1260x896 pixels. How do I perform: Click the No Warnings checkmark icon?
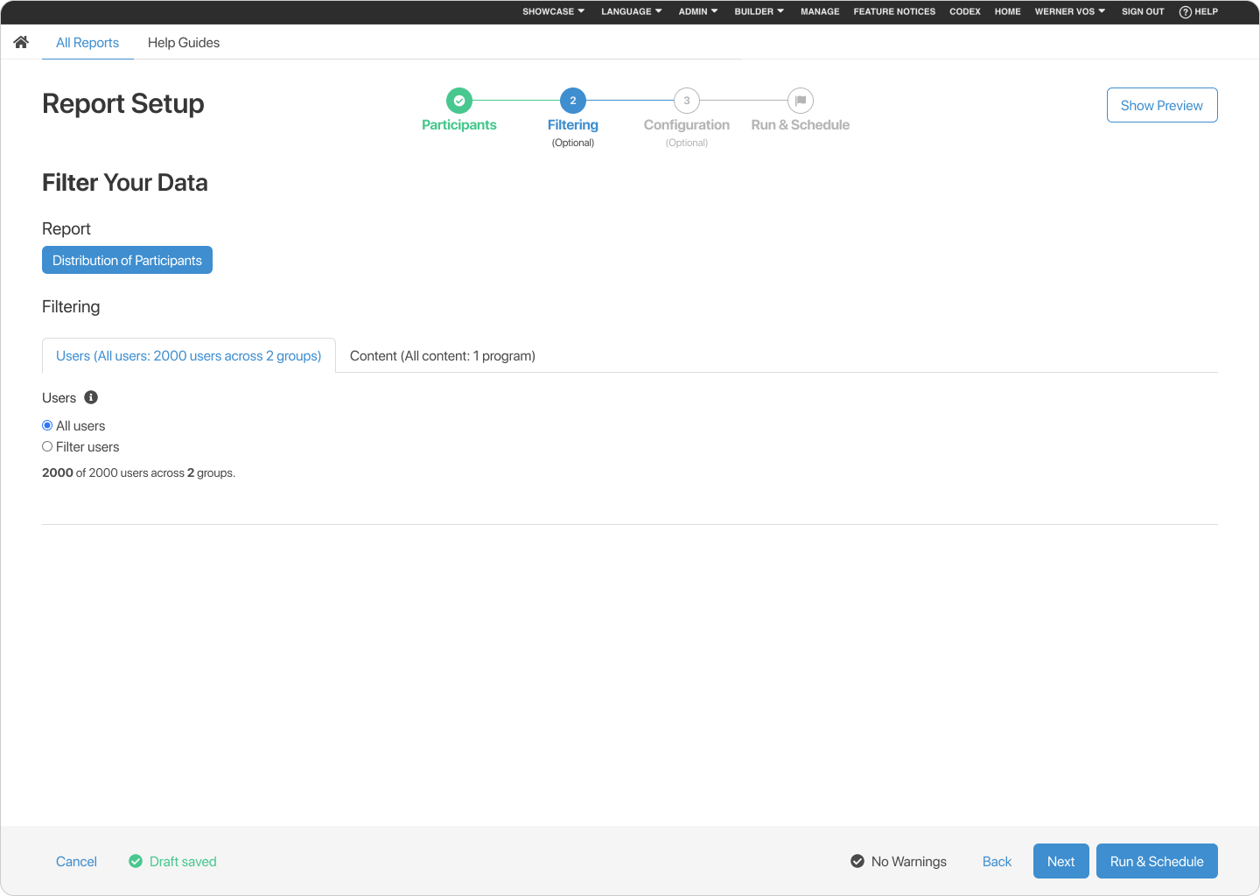click(x=857, y=861)
